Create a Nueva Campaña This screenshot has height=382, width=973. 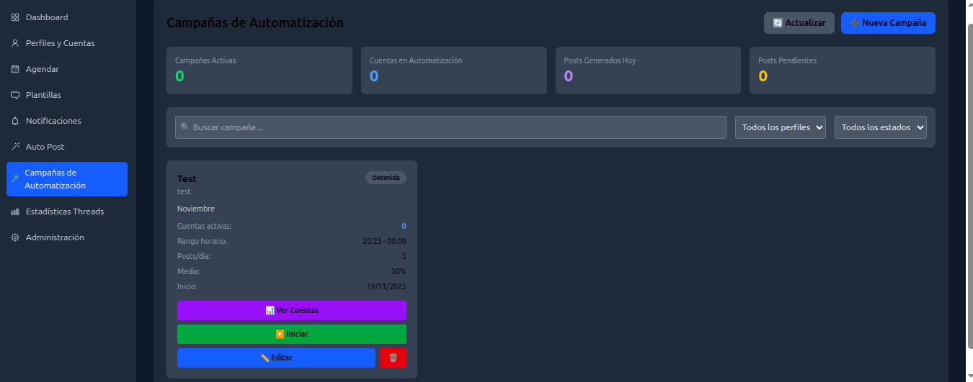coord(888,23)
